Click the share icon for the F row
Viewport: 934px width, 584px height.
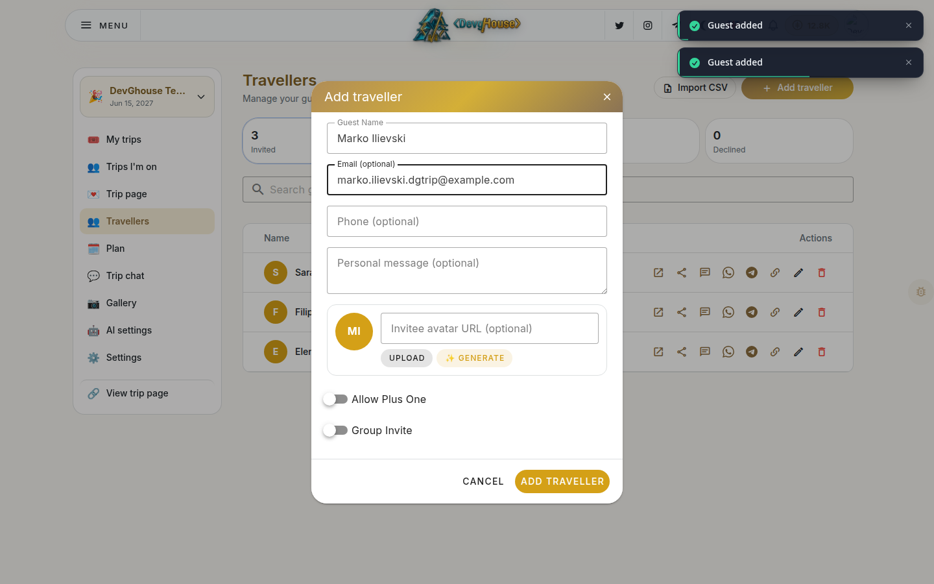(x=682, y=312)
